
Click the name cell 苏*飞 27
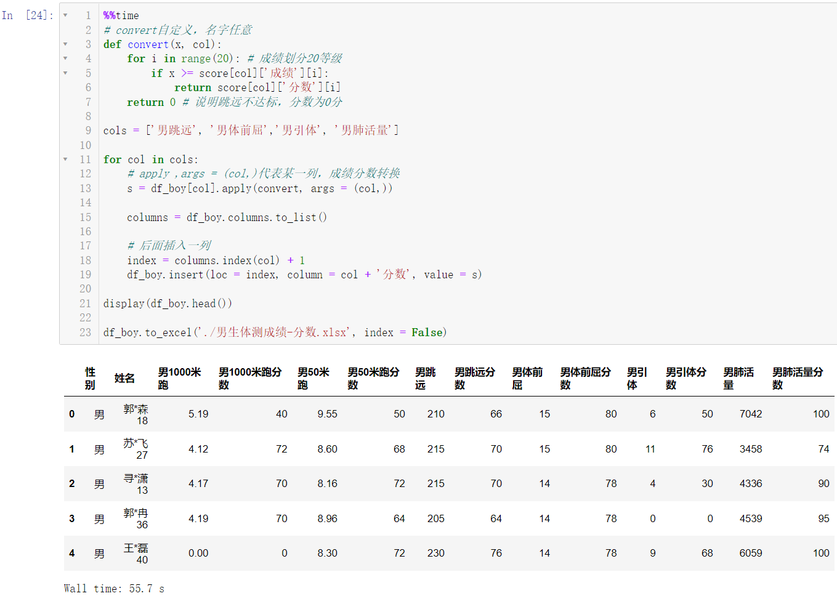[x=136, y=449]
